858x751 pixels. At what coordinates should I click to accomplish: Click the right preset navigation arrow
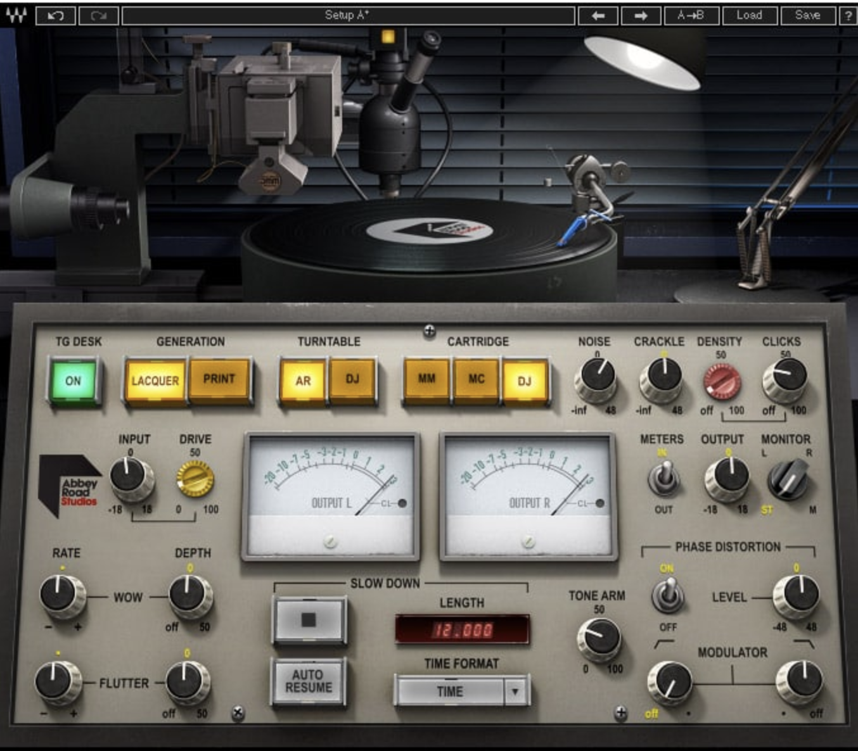point(640,15)
